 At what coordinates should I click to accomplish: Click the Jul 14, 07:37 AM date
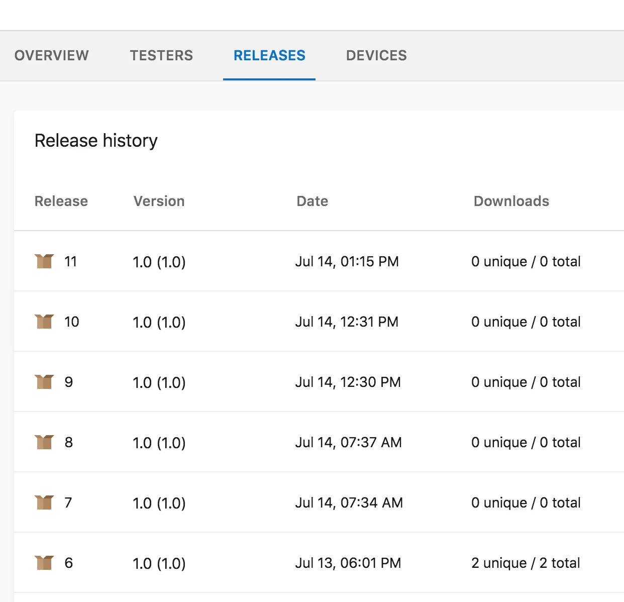348,442
